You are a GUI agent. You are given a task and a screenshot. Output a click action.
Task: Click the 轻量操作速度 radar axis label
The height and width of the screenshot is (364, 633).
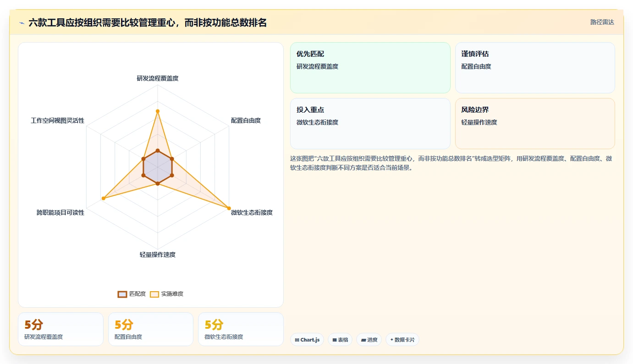click(x=158, y=255)
